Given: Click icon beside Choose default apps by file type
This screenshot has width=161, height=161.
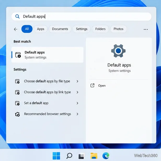Looking at the screenshot, I should [17, 81].
